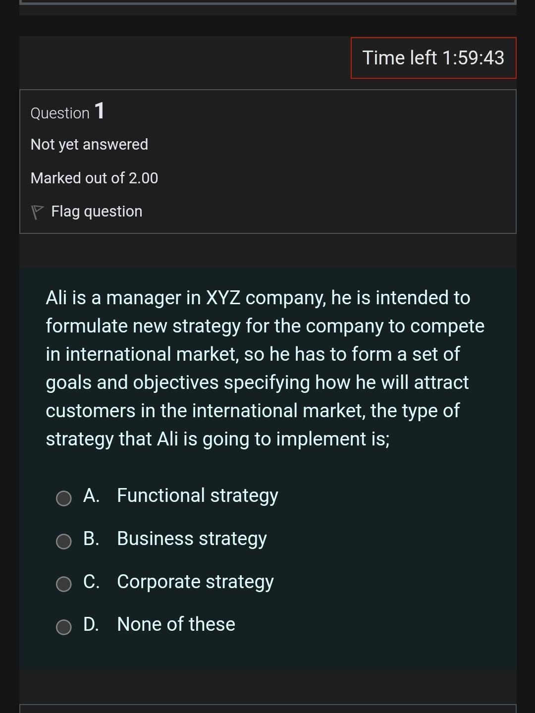
Task: Select radio button for option C
Action: [63, 584]
